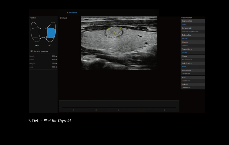Select the left lower lobe segment in thyroid diagram
Image resolution: width=229 pixels, height=145 pixels.
tap(50, 40)
